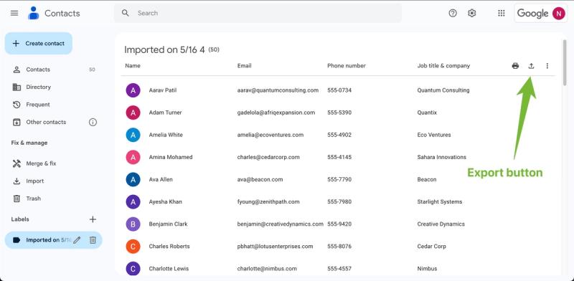
Task: Print contacts with the printer icon
Action: [x=515, y=66]
